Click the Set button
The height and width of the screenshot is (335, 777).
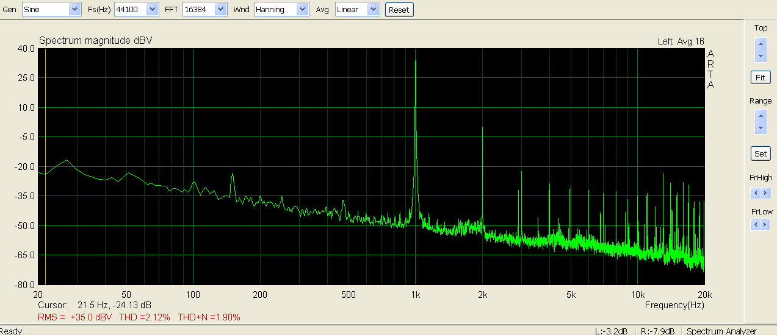click(761, 153)
